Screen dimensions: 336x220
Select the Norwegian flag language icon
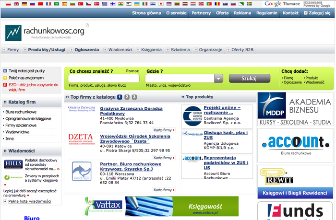[x=201, y=4]
